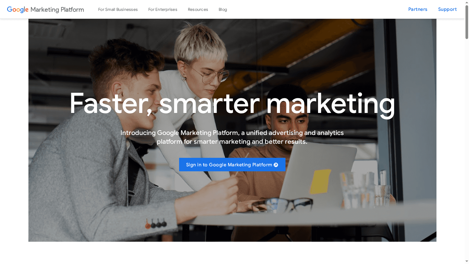
Task: Click the Introducing Google Marketing Platform paragraph
Action: (x=232, y=137)
